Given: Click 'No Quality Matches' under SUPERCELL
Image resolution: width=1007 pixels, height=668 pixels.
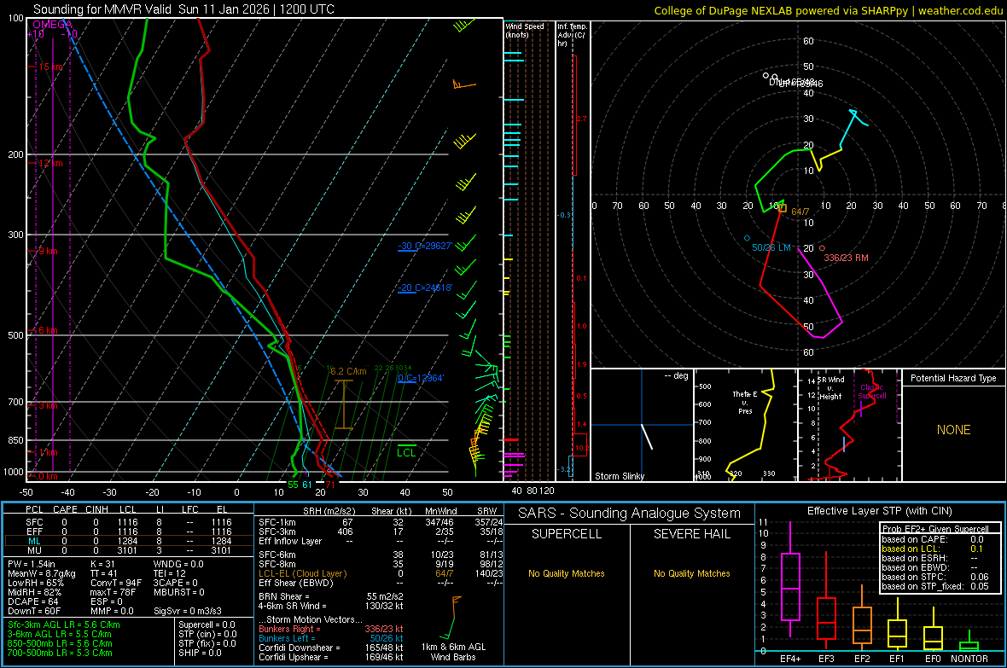Looking at the screenshot, I should point(567,573).
